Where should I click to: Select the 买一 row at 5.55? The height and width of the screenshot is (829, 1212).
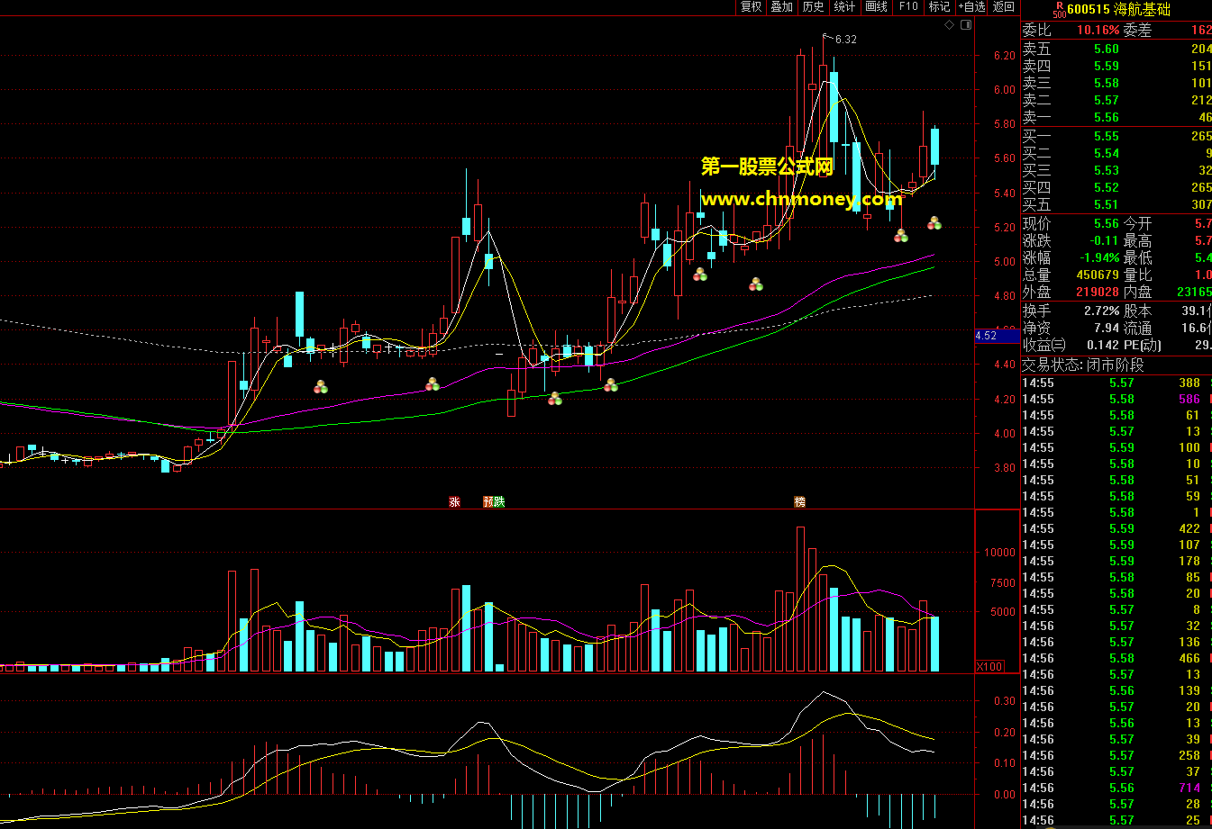(1116, 136)
